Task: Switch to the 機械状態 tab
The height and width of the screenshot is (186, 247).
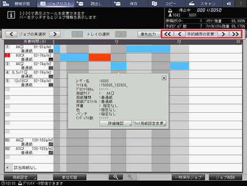Action: [x=19, y=3]
